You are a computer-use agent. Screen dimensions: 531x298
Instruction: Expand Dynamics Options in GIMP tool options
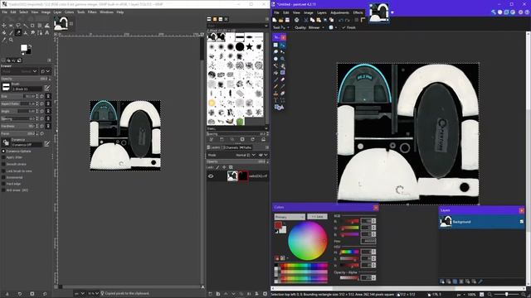click(3, 151)
